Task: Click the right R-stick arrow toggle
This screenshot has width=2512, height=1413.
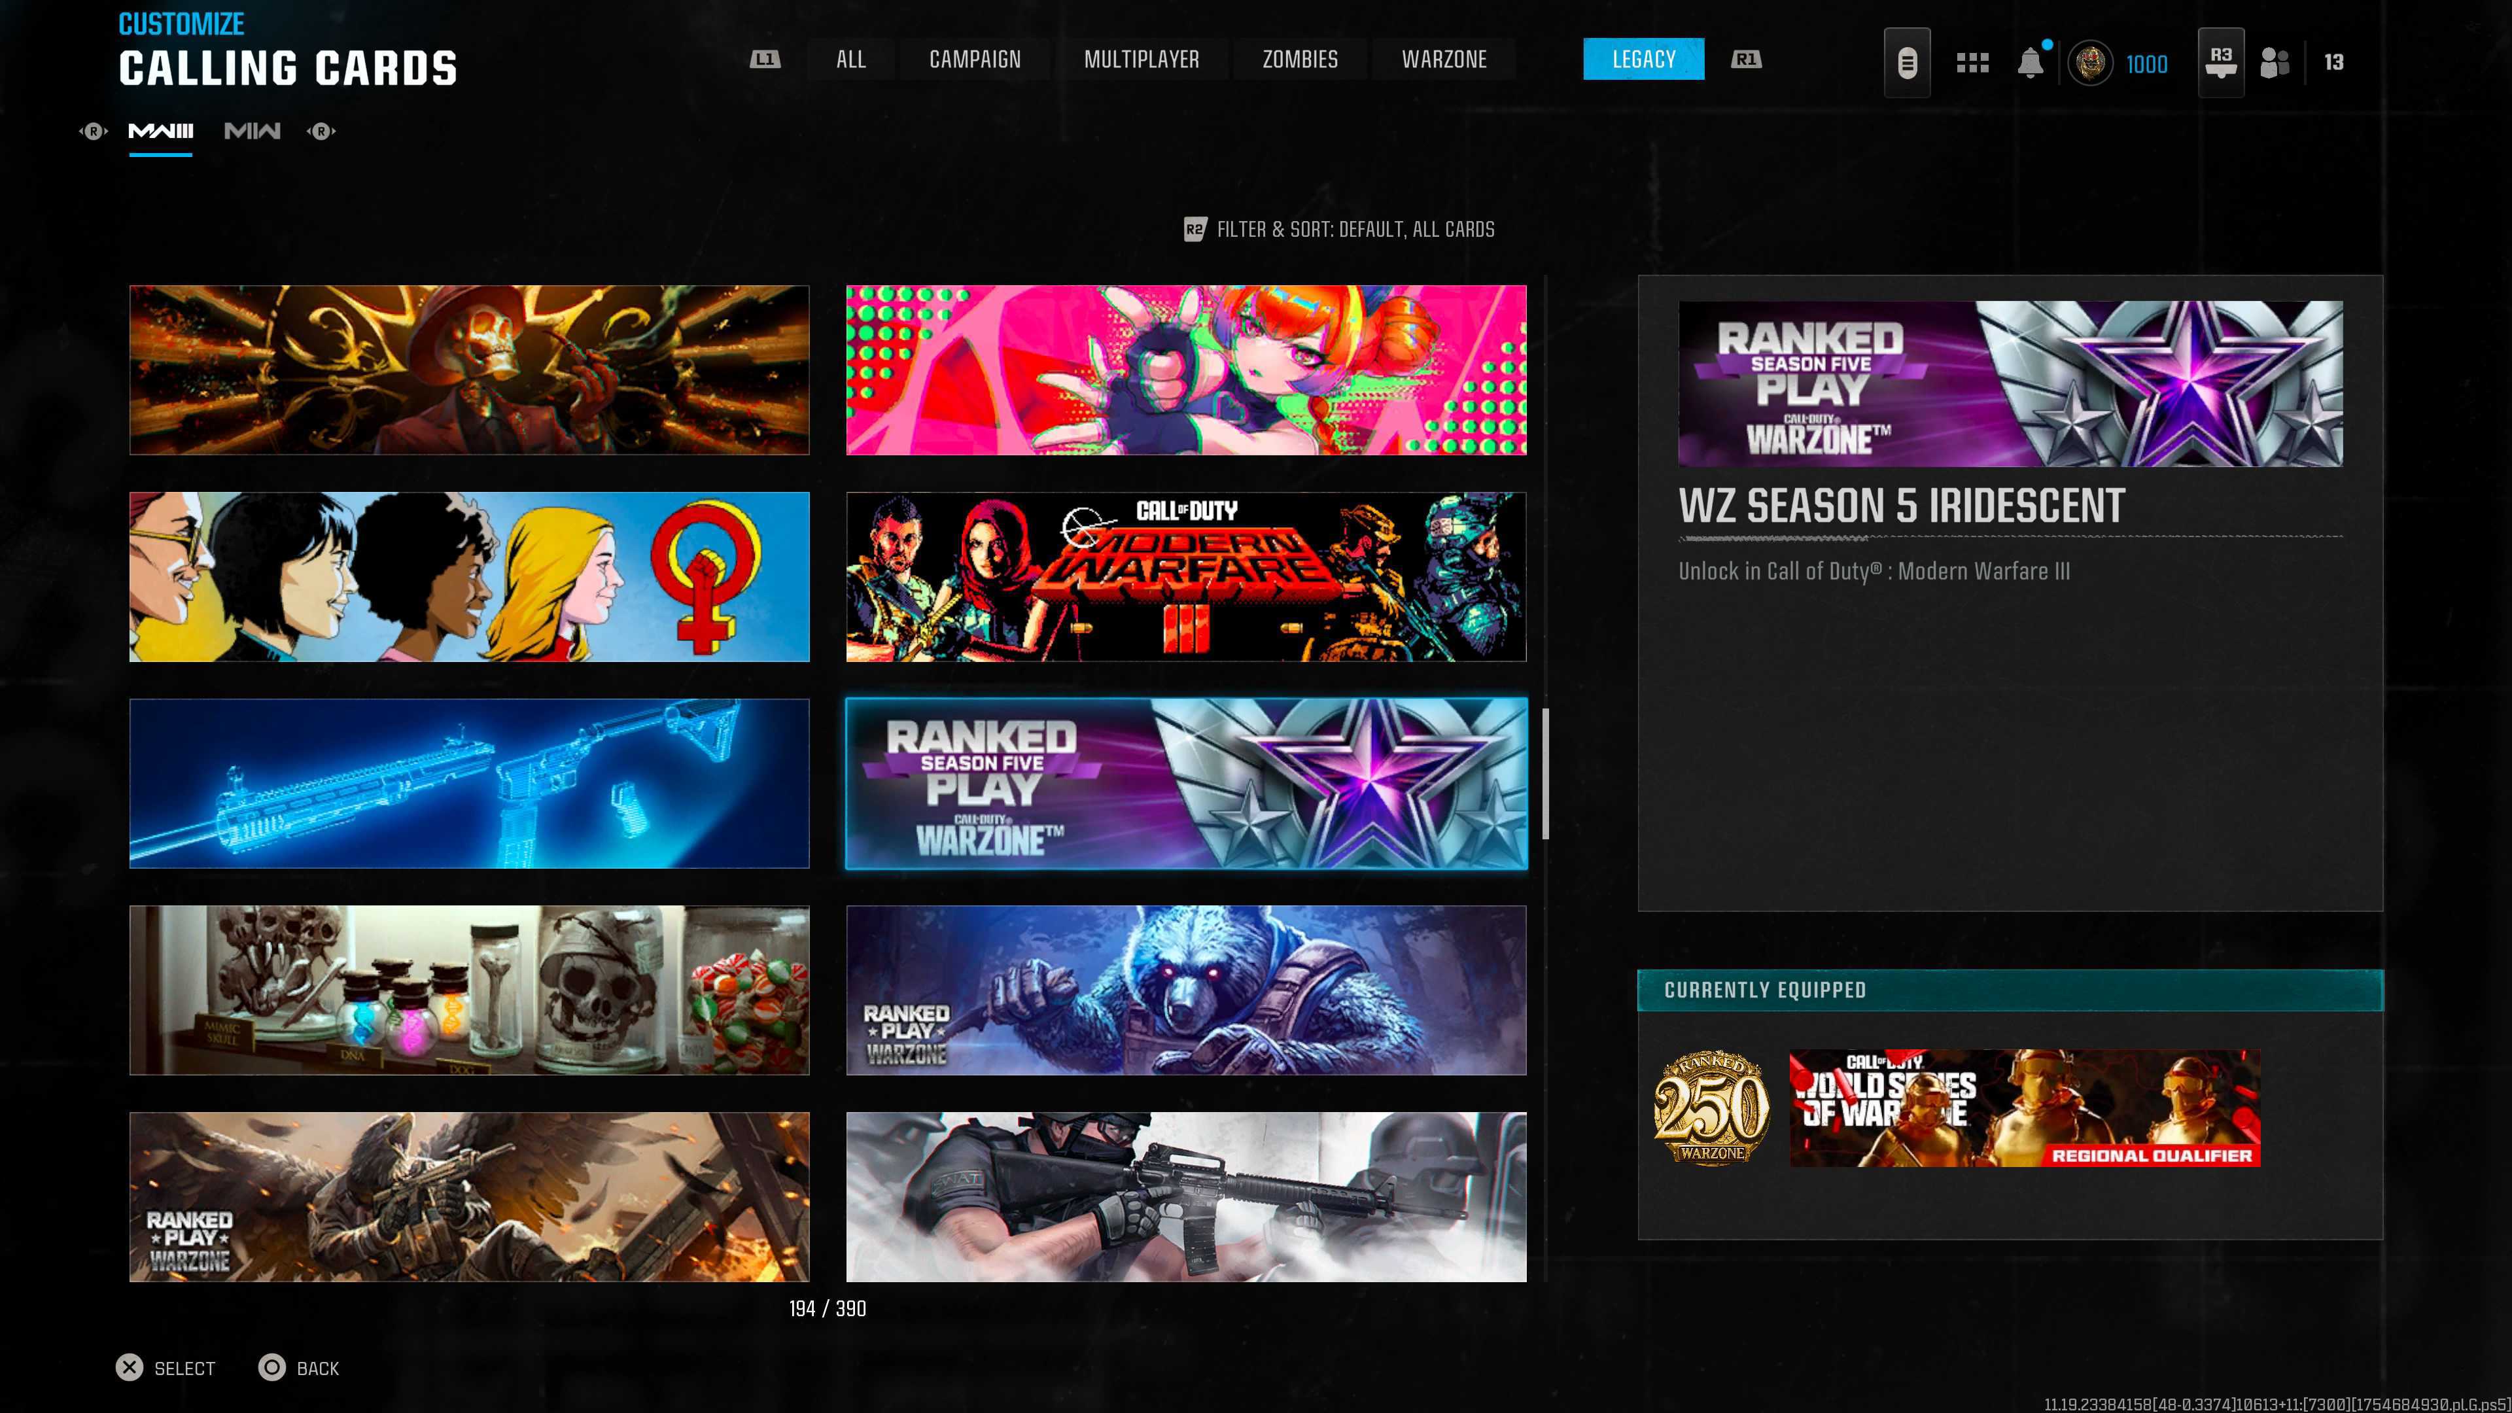Action: [321, 131]
